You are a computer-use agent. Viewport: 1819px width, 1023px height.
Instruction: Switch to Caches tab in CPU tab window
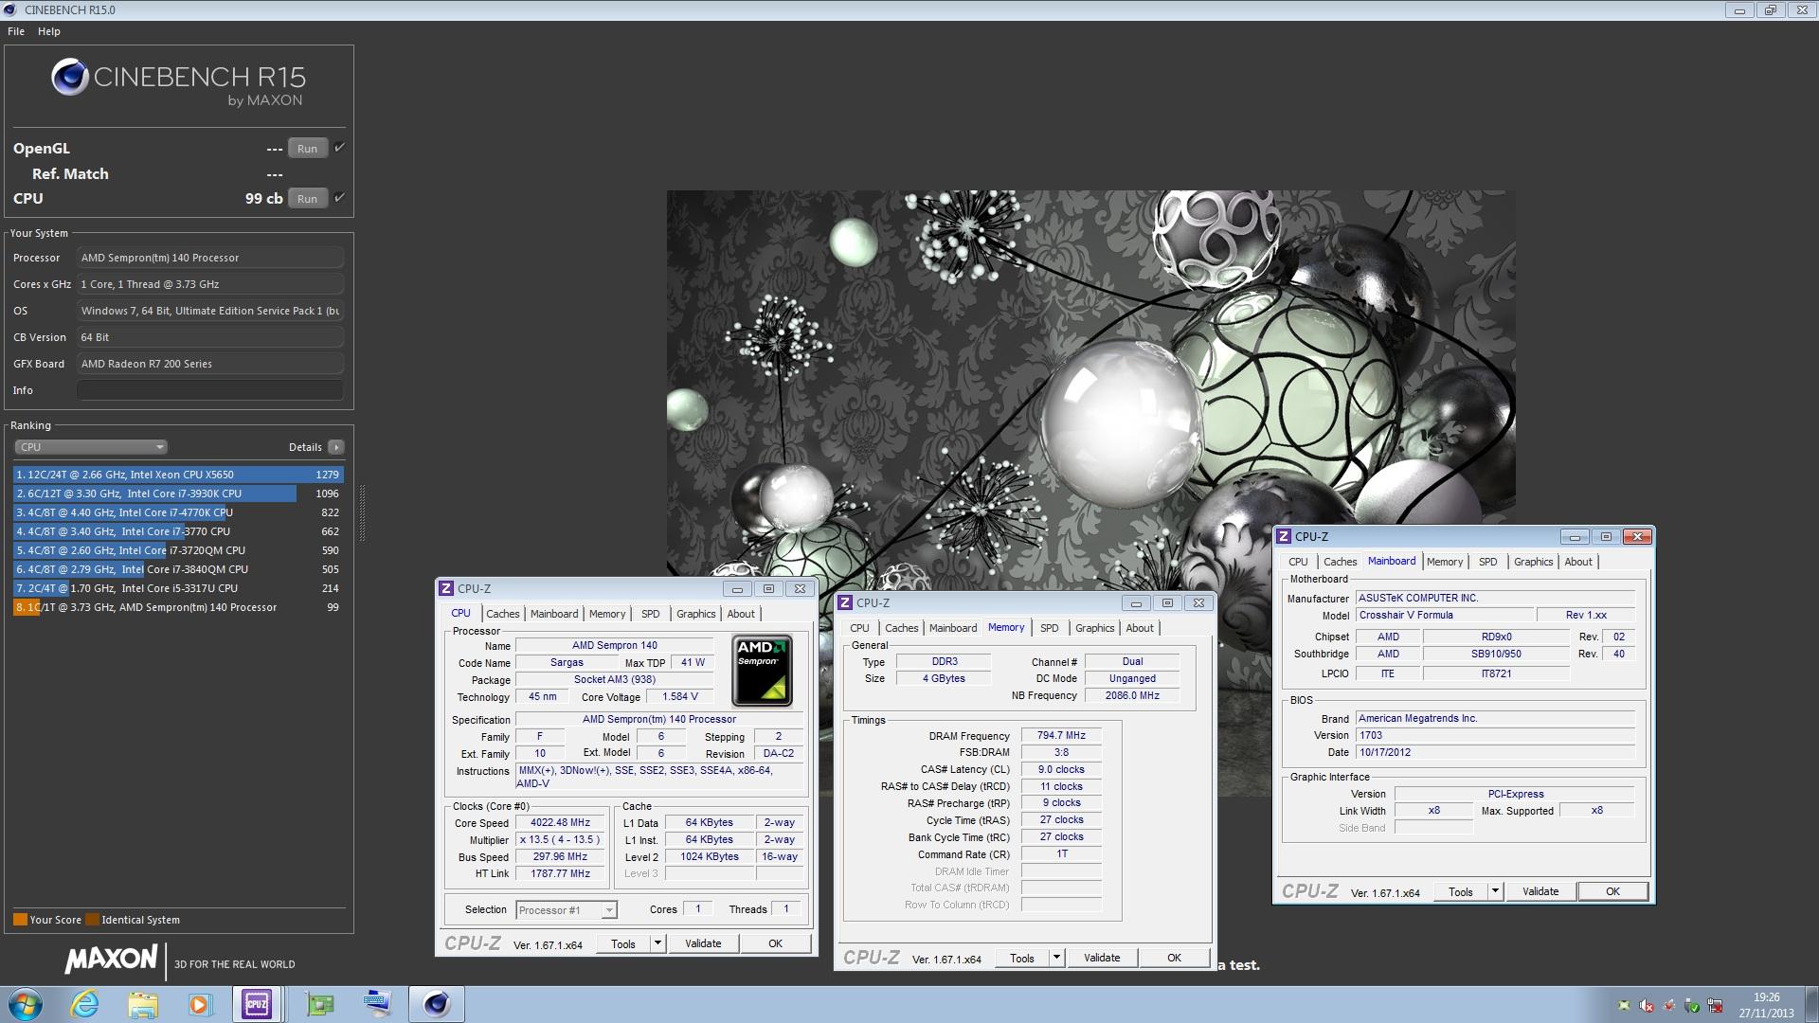tap(503, 614)
